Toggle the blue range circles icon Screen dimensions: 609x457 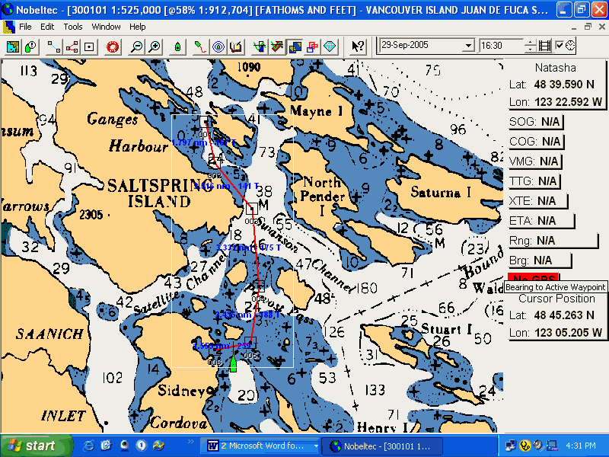(218, 46)
